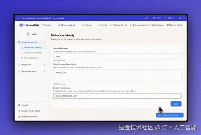Open Playground in sidebar
Viewport: 201px width, 135px height.
coord(26,64)
